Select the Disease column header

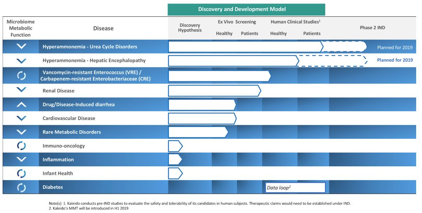point(103,28)
